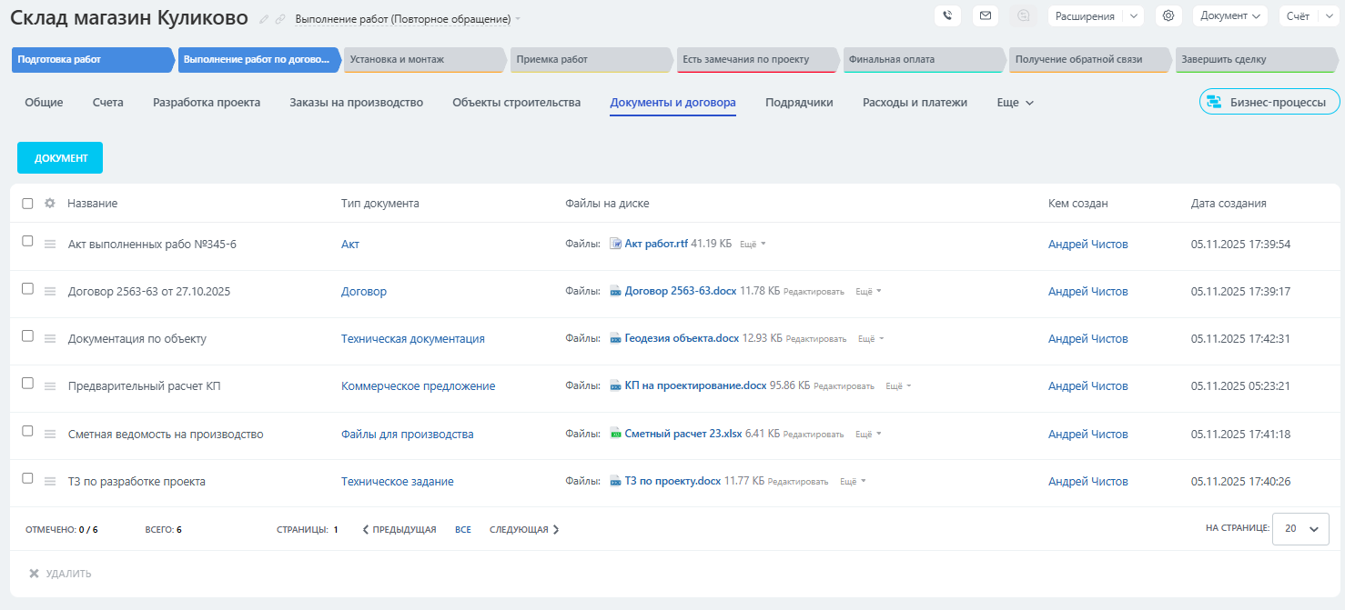Open the Бизнес-процессы panel
The image size is (1345, 610).
[x=1269, y=102]
